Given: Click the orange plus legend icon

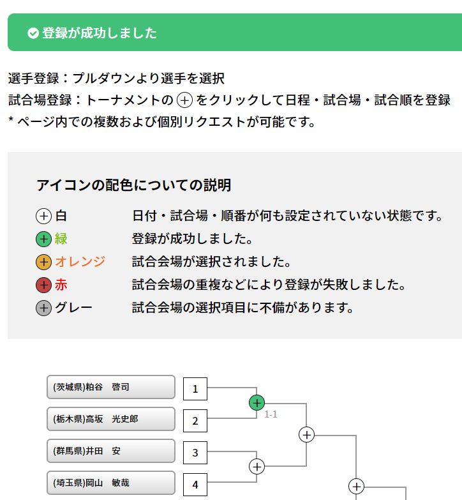Looking at the screenshot, I should (x=43, y=262).
